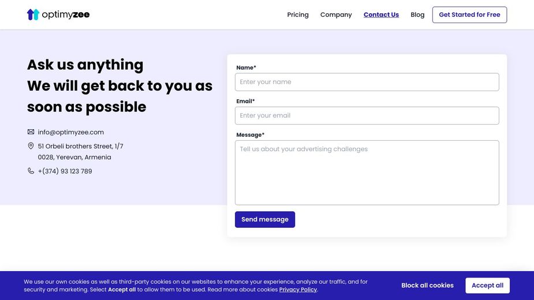534x300 pixels.
Task: Open the Blog menu item
Action: (417, 14)
